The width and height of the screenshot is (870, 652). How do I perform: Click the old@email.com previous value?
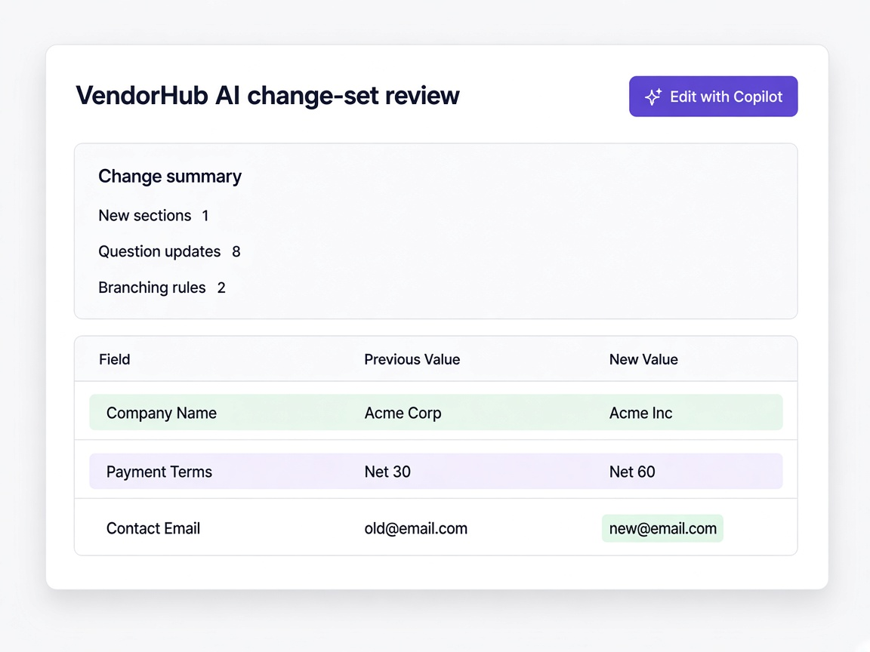(x=415, y=528)
